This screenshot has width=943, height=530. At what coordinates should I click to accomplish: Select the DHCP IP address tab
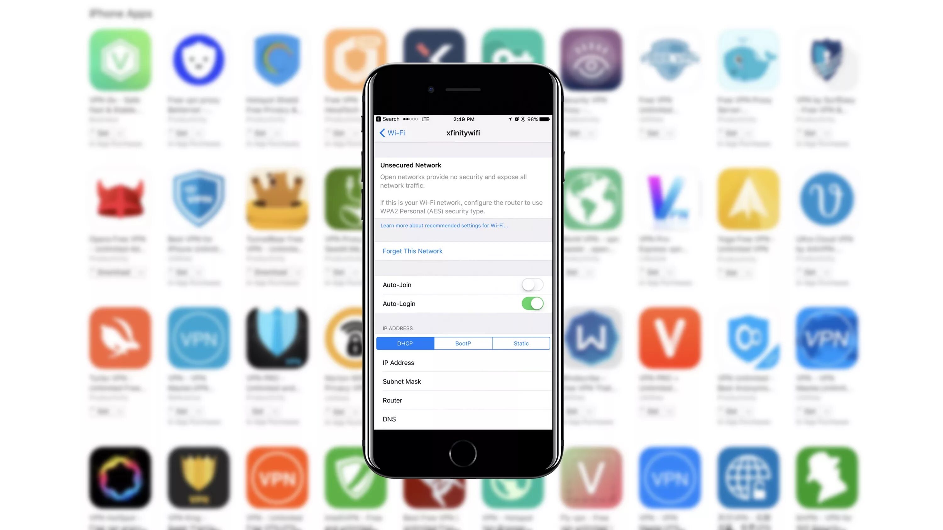[x=405, y=343]
